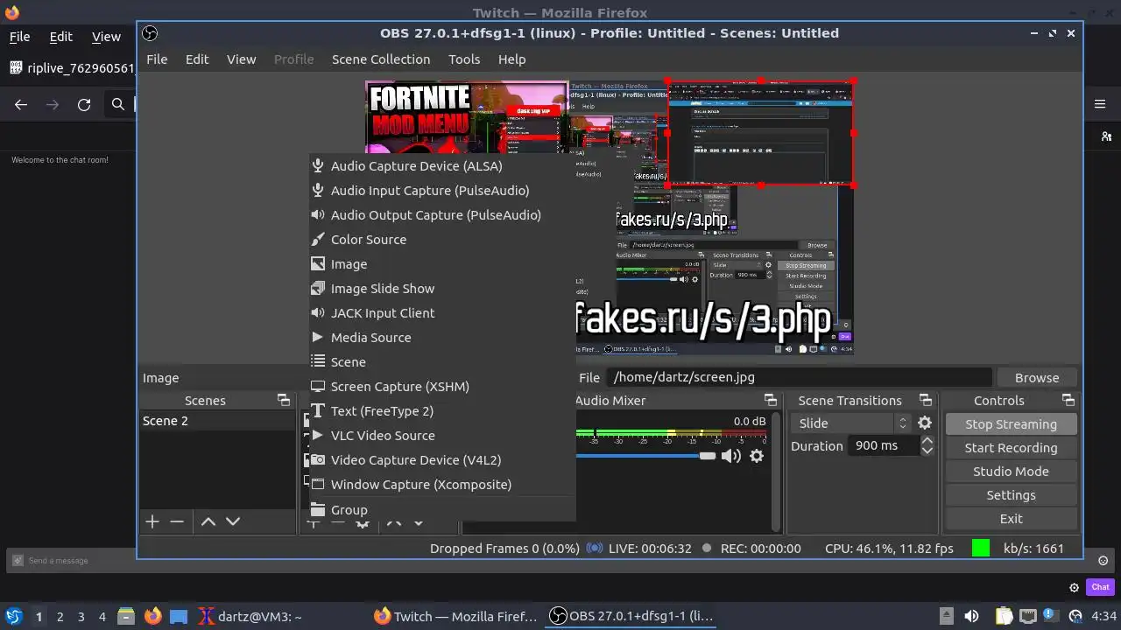Screen dimensions: 1121x630
Task: Reload the page in Firefox
Action: pyautogui.click(x=84, y=105)
